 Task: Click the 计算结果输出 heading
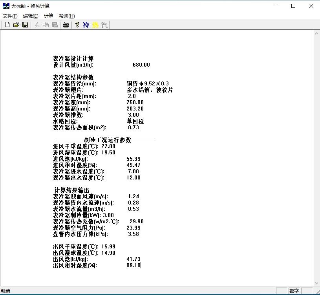(72, 190)
